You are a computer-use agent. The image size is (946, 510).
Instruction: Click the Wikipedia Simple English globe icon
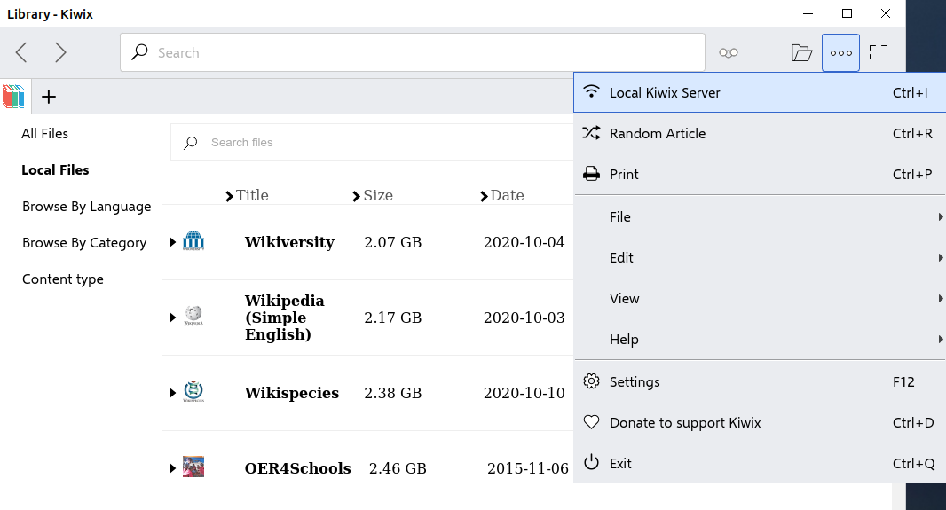click(x=193, y=316)
